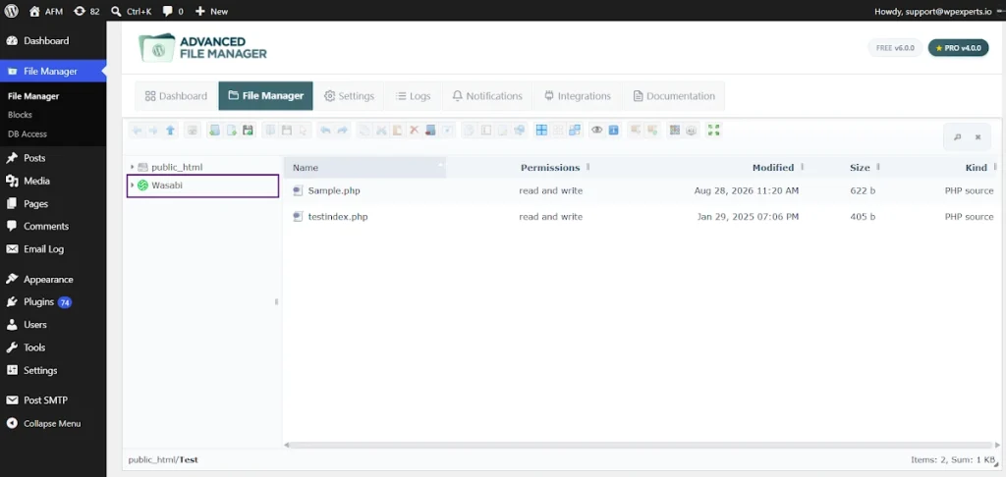Click the testindex.php file icon
The image size is (1006, 477).
pyautogui.click(x=297, y=217)
